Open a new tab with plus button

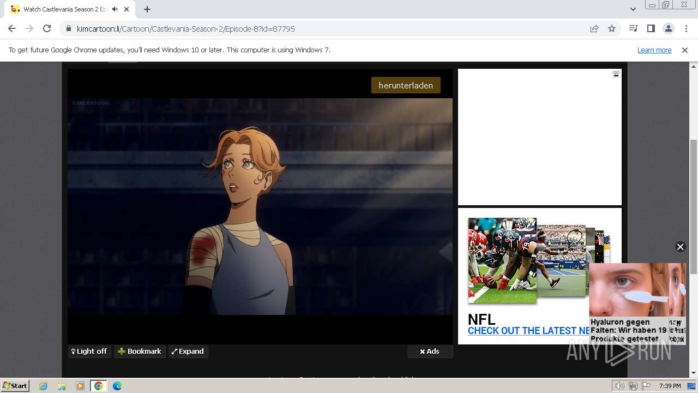pos(147,9)
